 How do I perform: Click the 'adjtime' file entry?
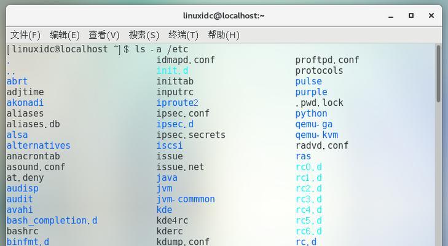(x=25, y=92)
